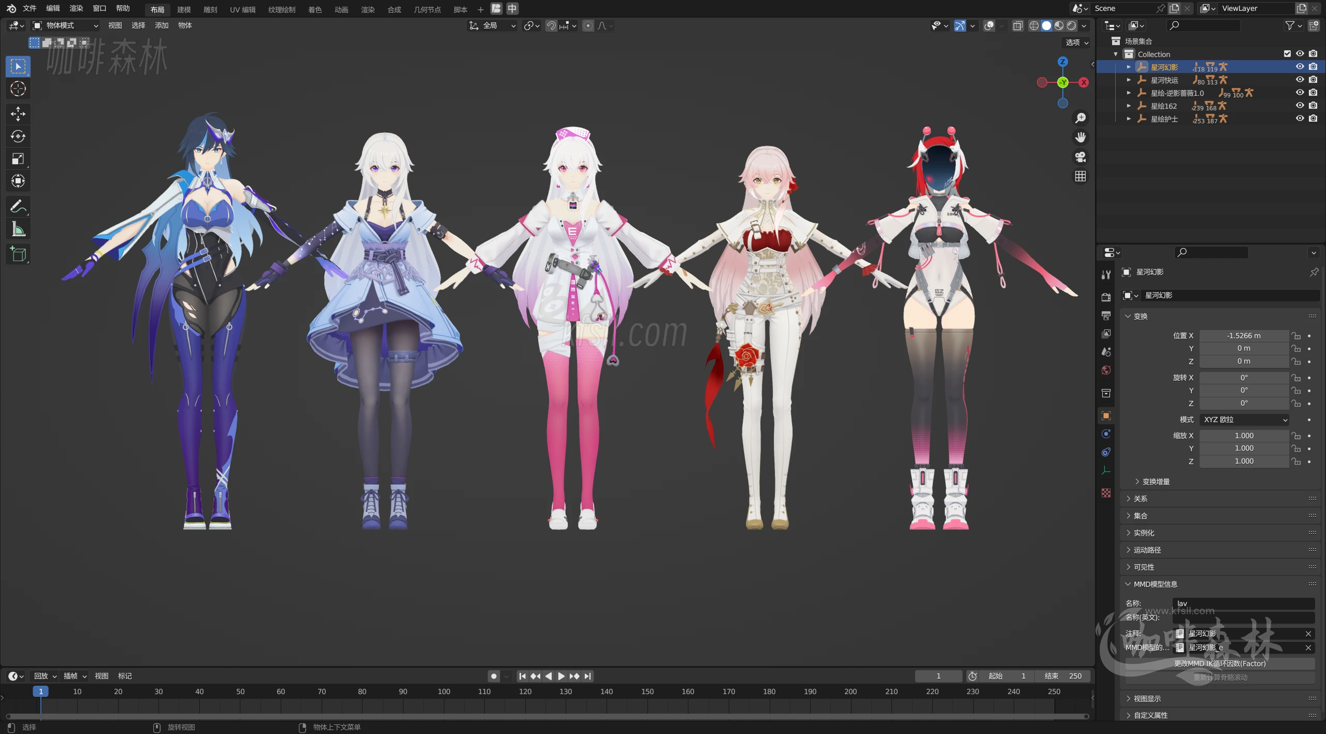Open the World properties tab
1326x734 pixels.
1106,370
